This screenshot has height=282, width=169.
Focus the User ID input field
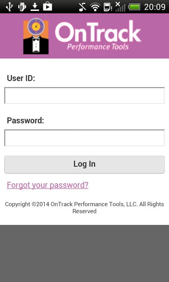84,96
